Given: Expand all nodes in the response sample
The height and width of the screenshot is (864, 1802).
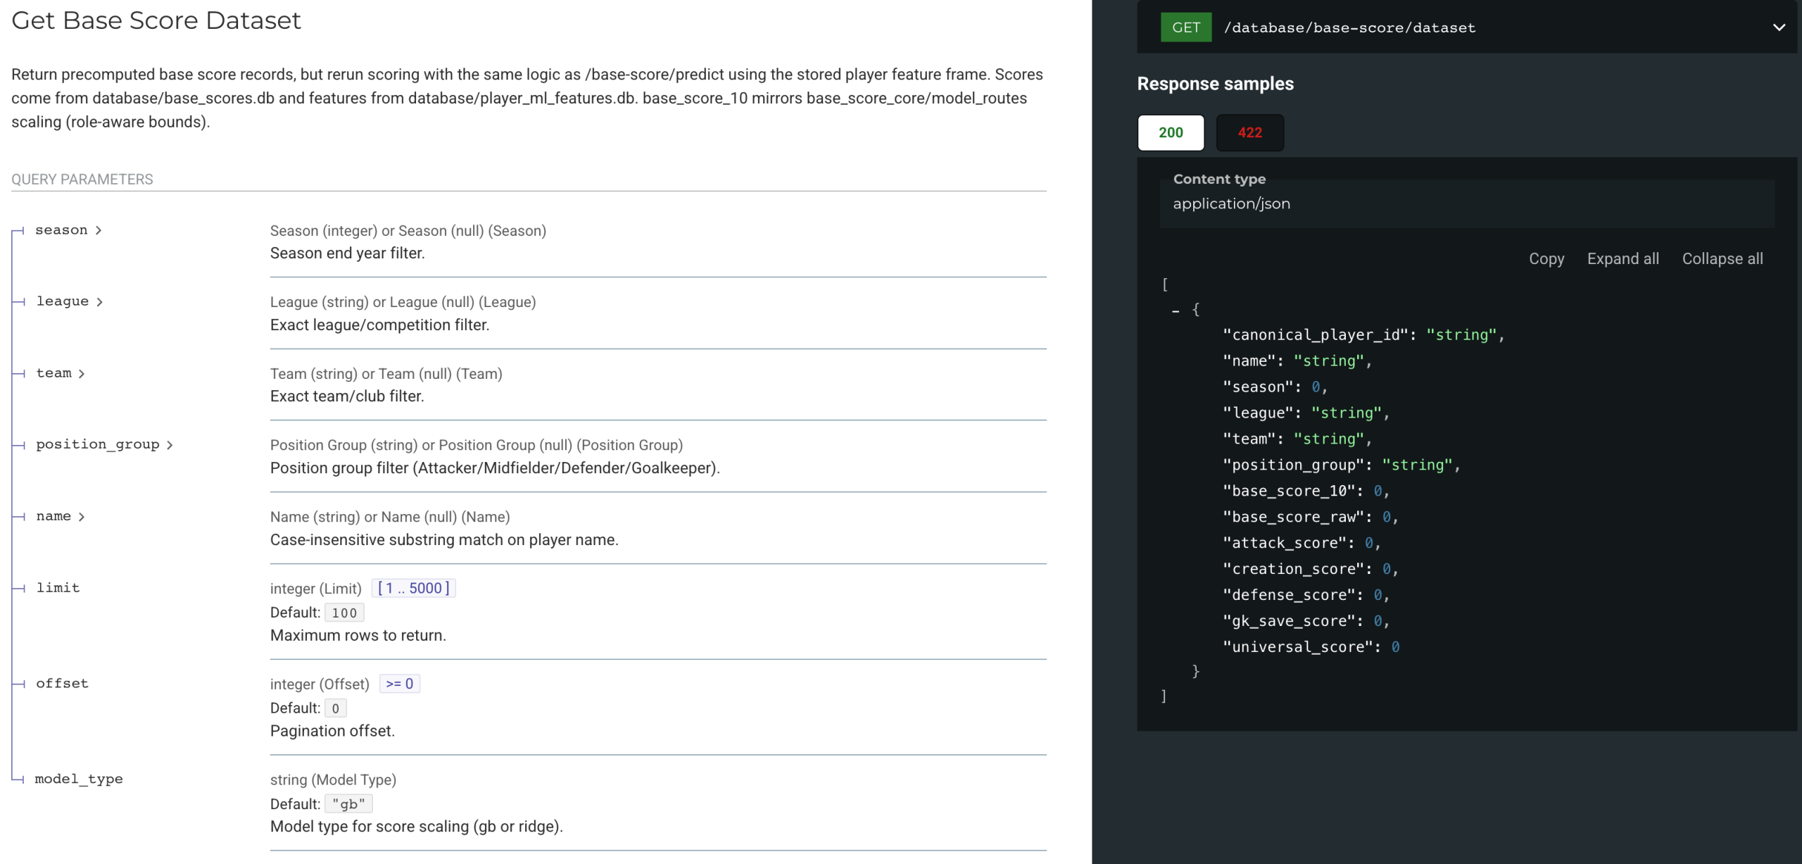Looking at the screenshot, I should click(x=1623, y=258).
